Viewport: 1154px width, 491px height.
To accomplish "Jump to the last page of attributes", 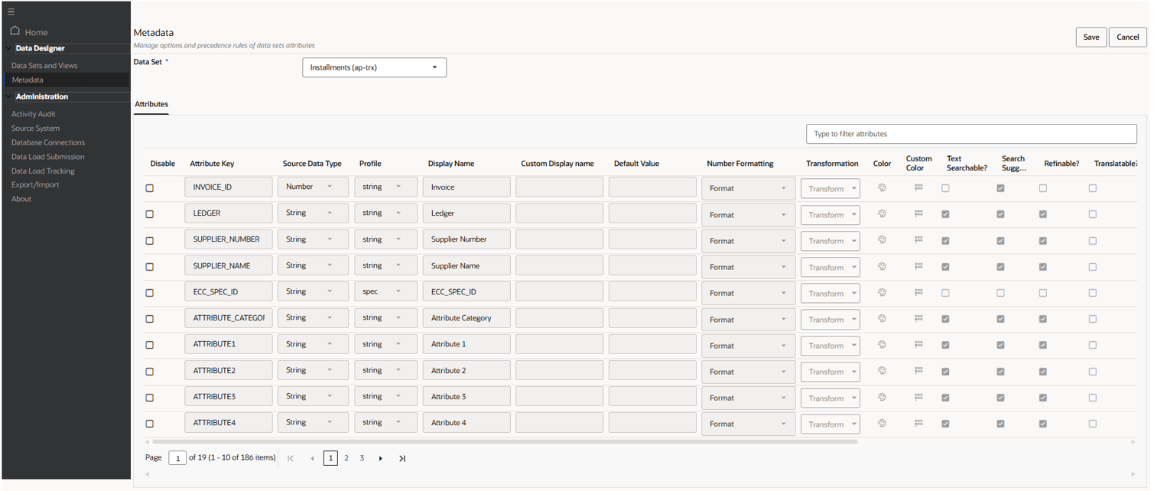I will pyautogui.click(x=402, y=457).
